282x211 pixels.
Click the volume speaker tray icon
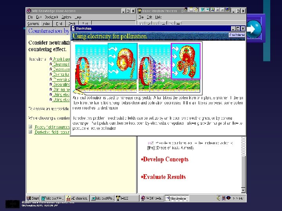tap(218, 198)
